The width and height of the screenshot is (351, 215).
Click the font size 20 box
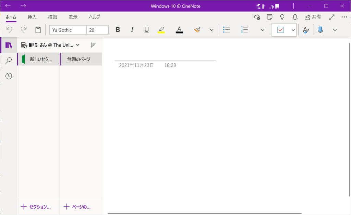(x=97, y=30)
